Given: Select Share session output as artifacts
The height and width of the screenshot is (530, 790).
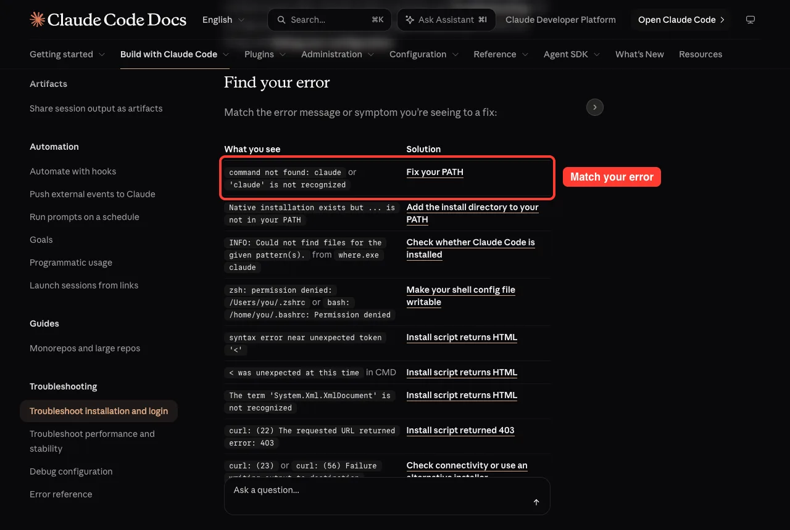Looking at the screenshot, I should 96,108.
